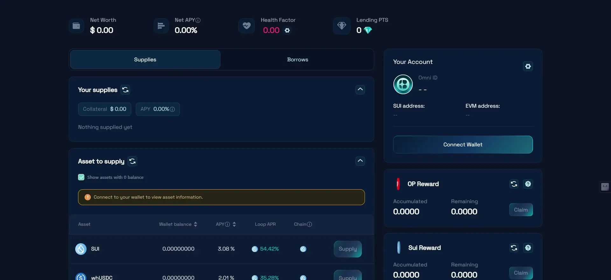Collapse the Asset to supply section
This screenshot has width=611, height=280.
(x=360, y=161)
